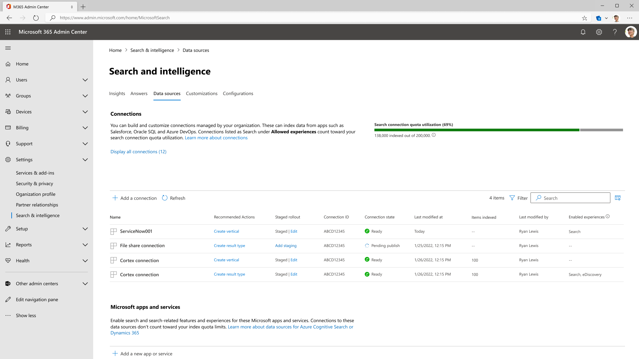Click Learn more about connections link

click(216, 138)
